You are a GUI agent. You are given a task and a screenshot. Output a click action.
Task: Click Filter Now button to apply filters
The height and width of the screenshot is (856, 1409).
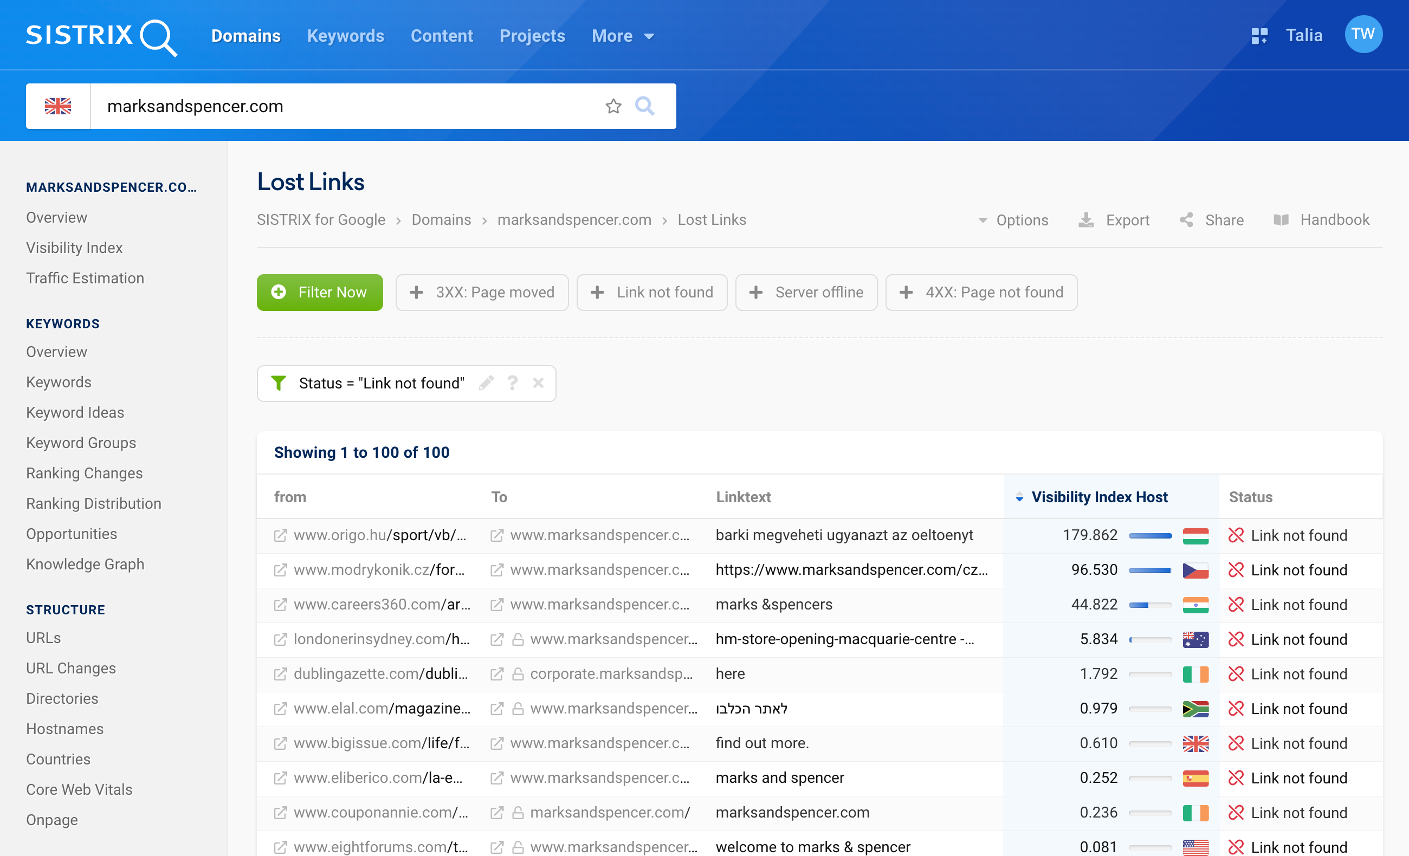(x=320, y=291)
